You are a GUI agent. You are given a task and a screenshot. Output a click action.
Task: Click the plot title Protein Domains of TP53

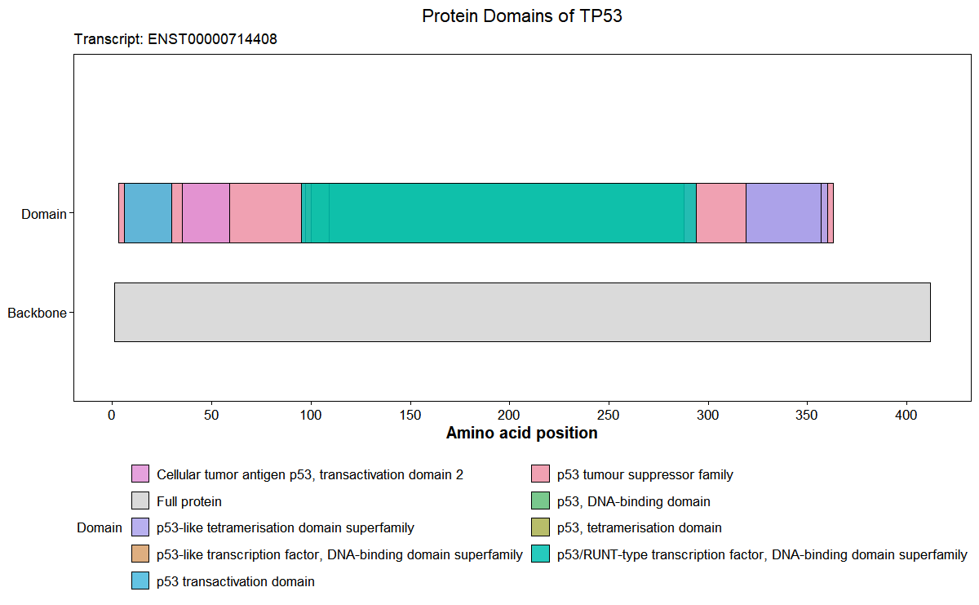521,16
